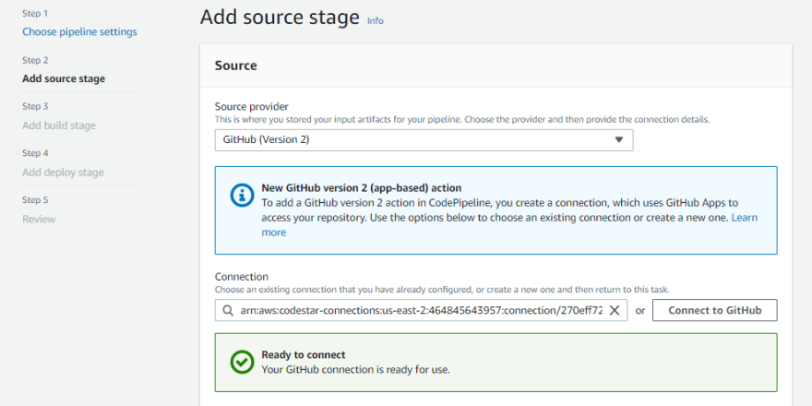Select the Add deploy stage step
The width and height of the screenshot is (812, 406).
click(63, 172)
